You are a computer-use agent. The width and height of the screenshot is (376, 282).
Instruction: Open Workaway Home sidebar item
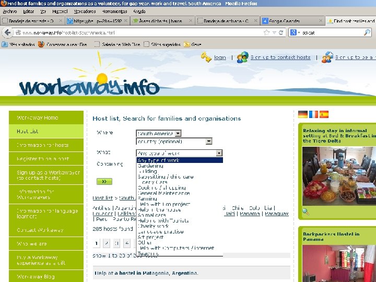coord(46,118)
